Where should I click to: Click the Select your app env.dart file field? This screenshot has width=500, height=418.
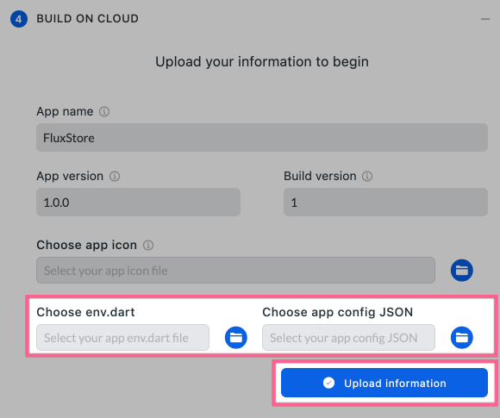(x=122, y=337)
